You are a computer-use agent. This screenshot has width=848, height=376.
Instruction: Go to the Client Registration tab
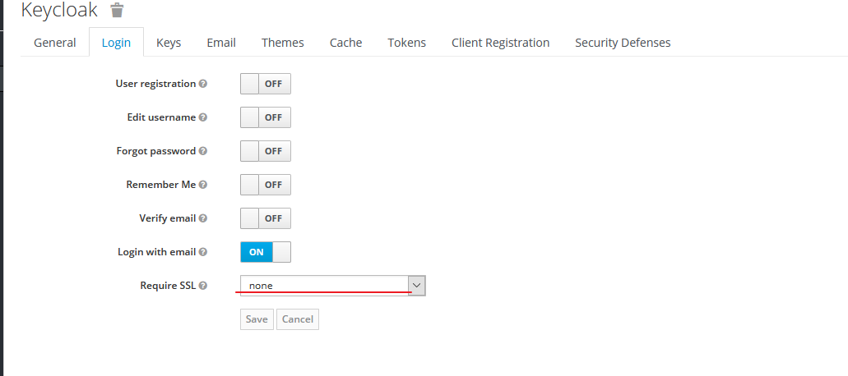pos(500,43)
